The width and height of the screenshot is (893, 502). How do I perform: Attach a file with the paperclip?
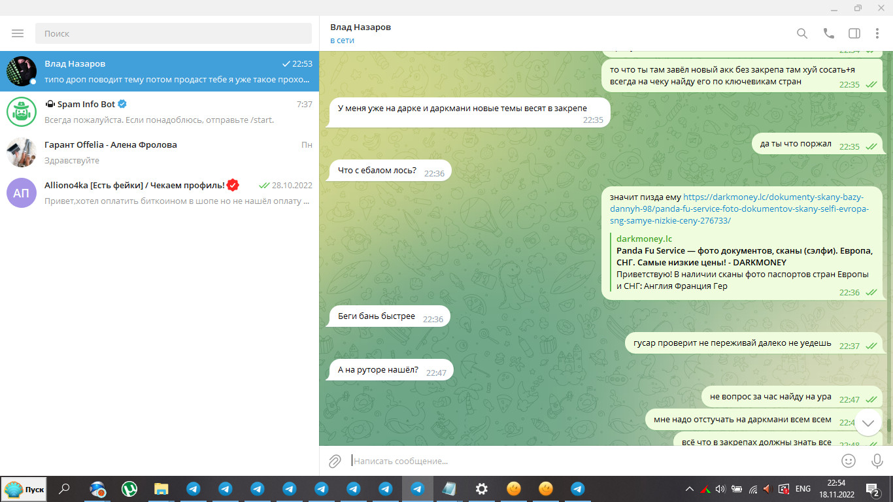pos(335,461)
